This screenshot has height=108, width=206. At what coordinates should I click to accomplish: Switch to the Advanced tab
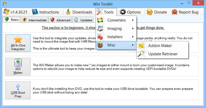[x=60, y=20]
